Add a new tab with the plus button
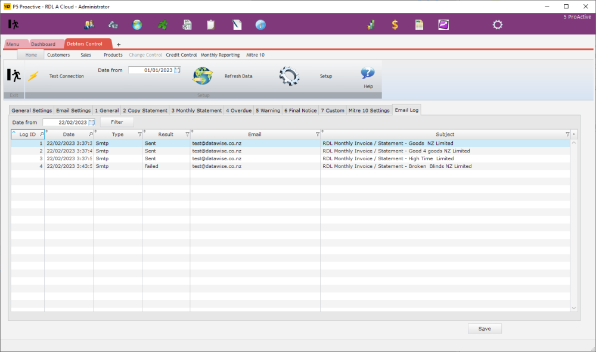The height and width of the screenshot is (352, 596). pos(119,45)
